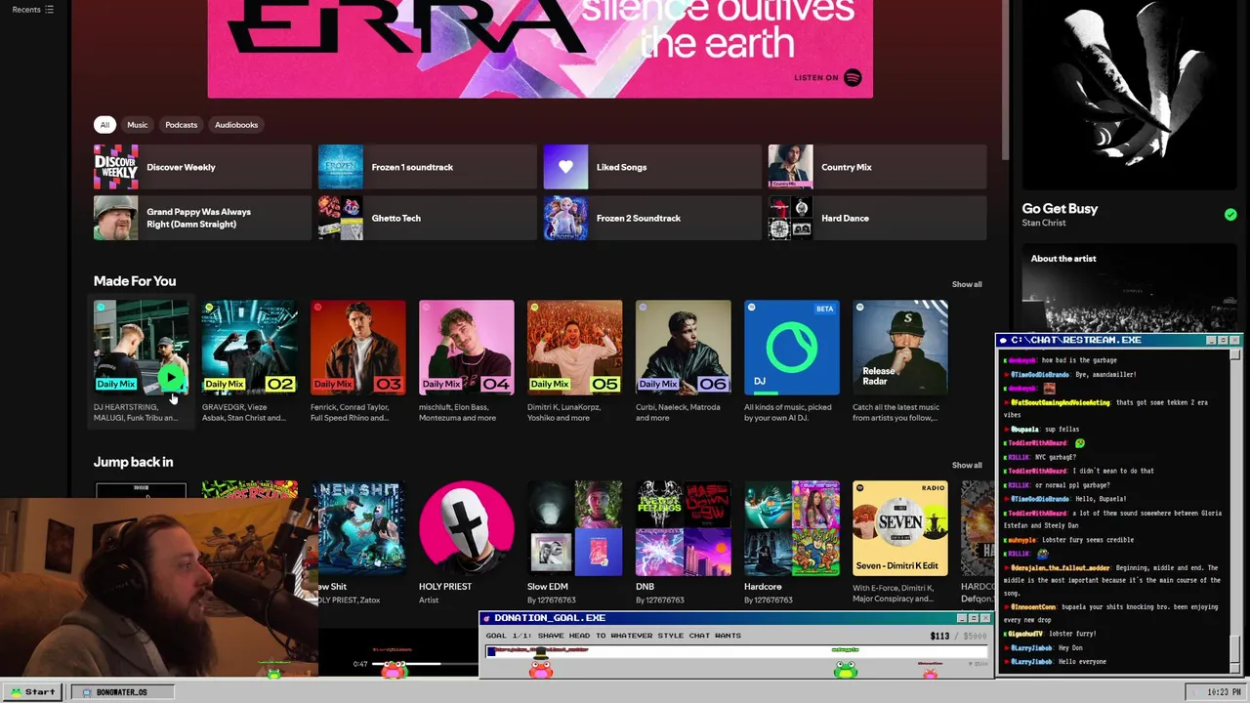Open the Ghetto Tech cover
The width and height of the screenshot is (1250, 703).
point(341,218)
